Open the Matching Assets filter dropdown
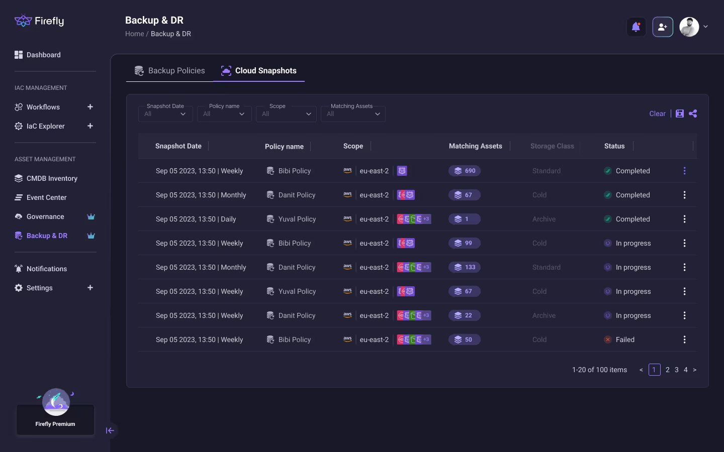 (353, 114)
